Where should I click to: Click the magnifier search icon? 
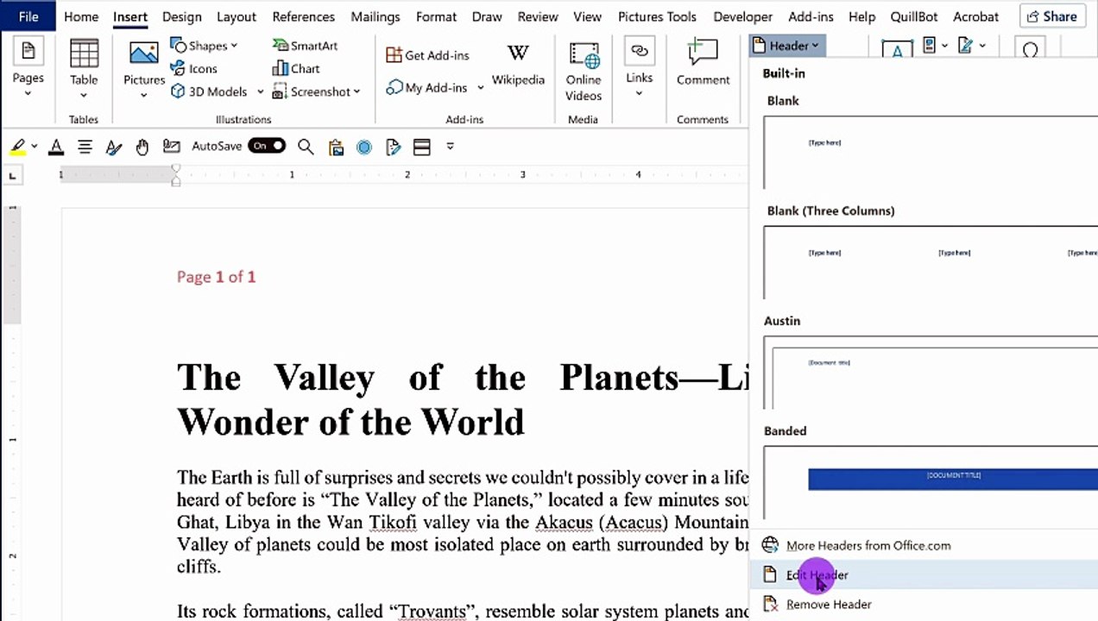pos(306,147)
